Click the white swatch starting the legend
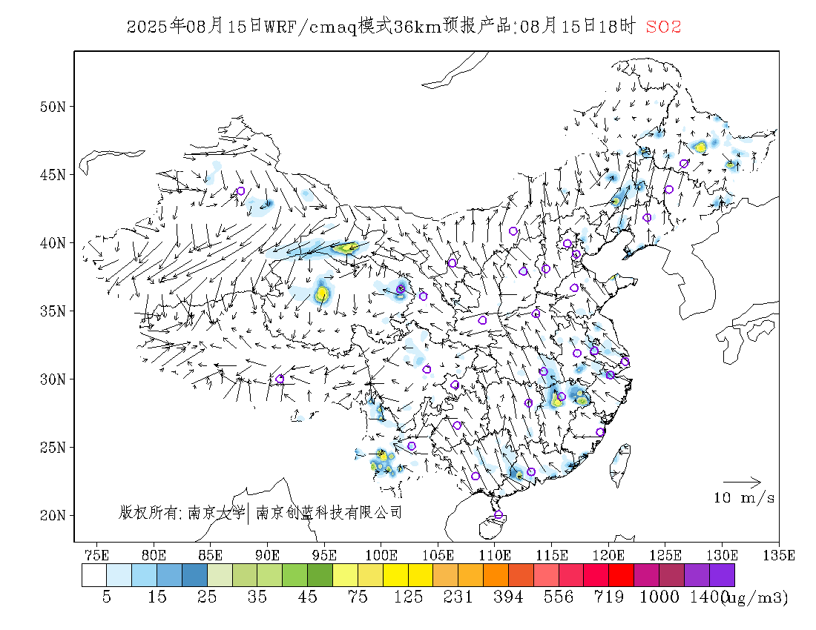The image size is (816, 630). 94,575
